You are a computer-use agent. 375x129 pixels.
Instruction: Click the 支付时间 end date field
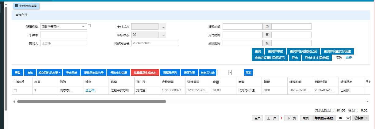coord(291,35)
